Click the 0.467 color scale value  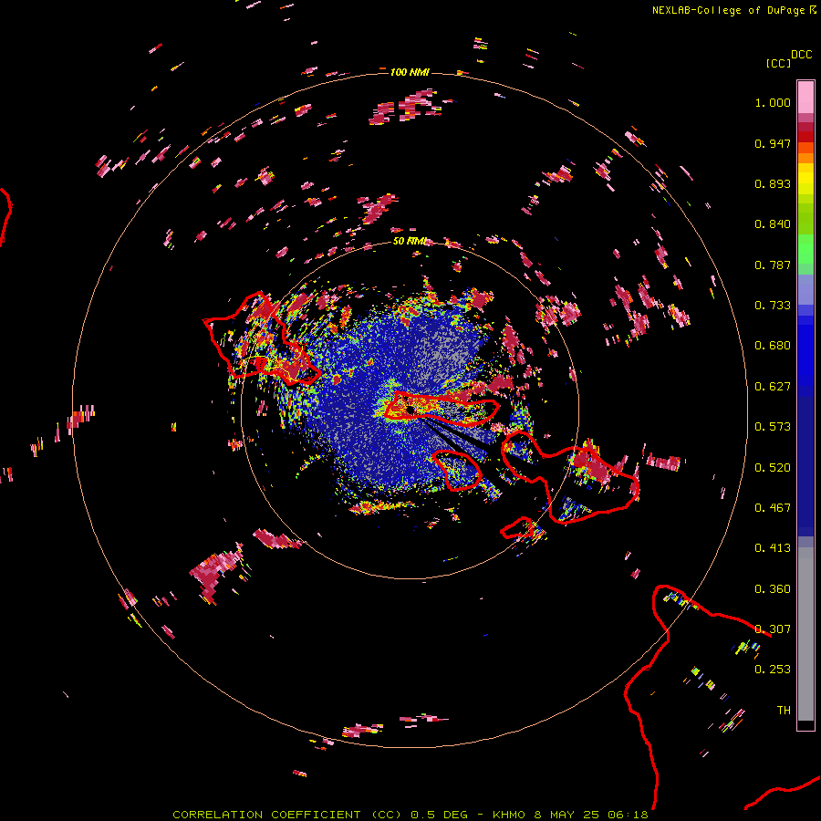[773, 508]
